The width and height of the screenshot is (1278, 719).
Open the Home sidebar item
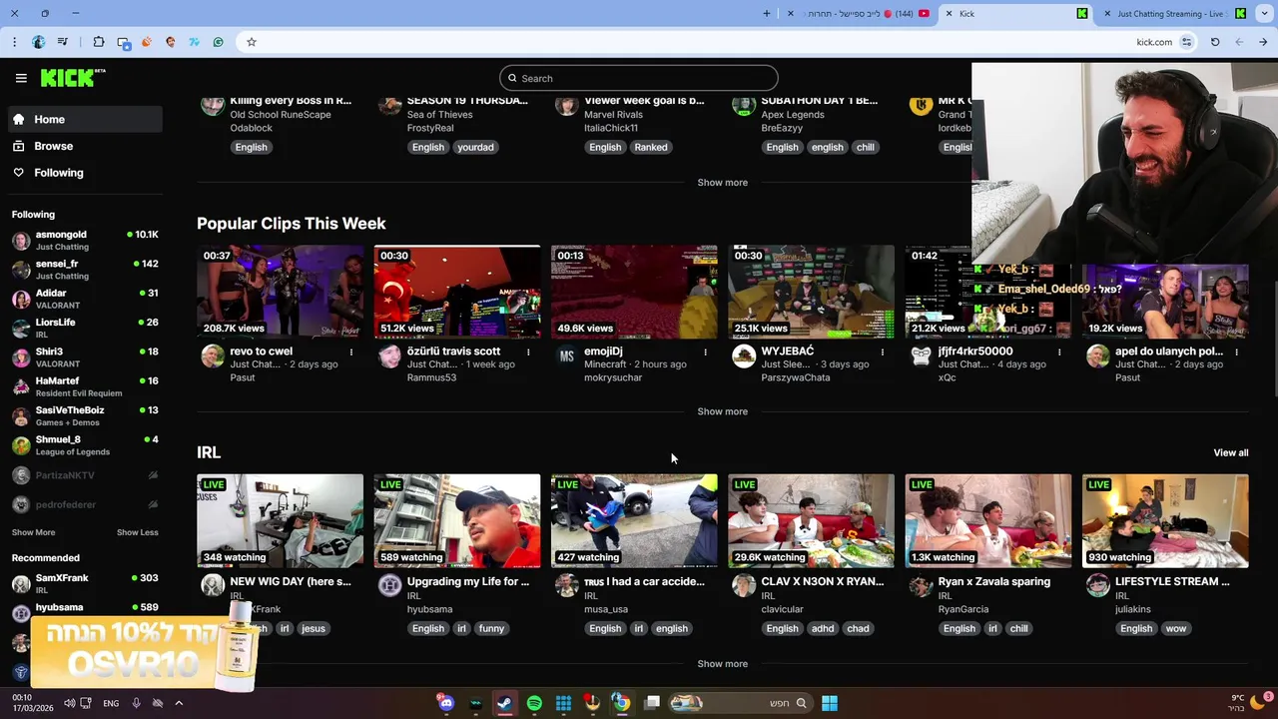(x=85, y=119)
